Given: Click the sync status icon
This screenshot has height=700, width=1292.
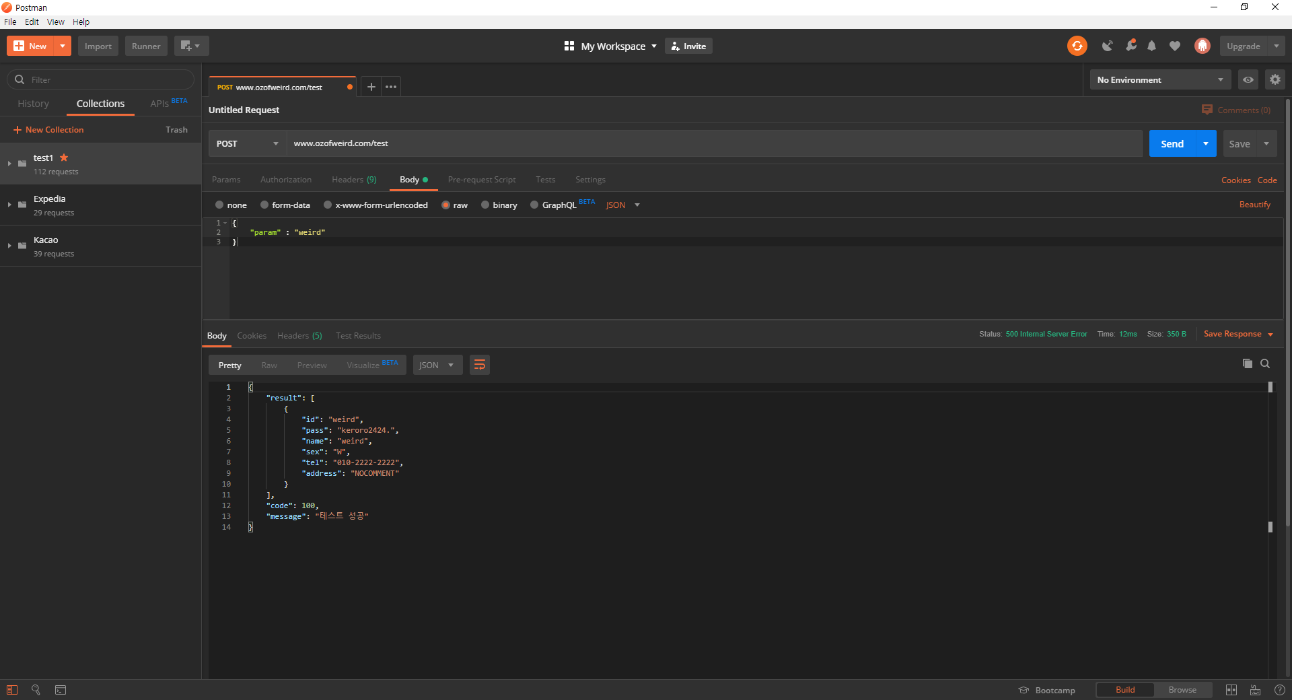Looking at the screenshot, I should click(1077, 46).
